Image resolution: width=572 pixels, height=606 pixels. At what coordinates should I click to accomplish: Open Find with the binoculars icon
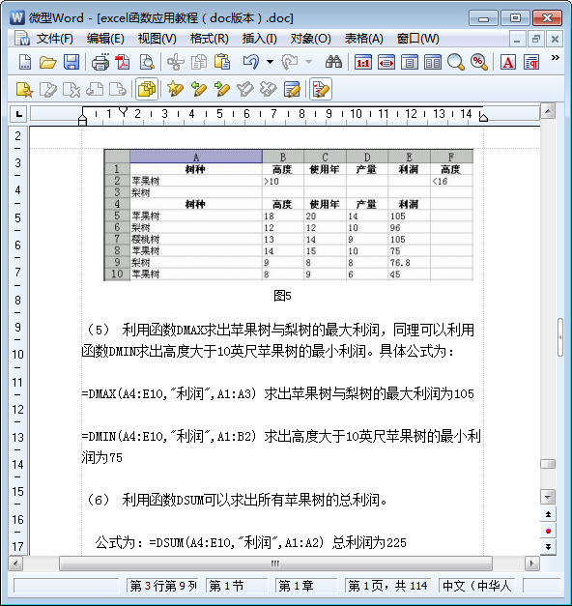(x=333, y=62)
